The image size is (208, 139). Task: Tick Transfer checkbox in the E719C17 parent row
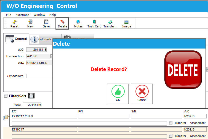point(170,136)
